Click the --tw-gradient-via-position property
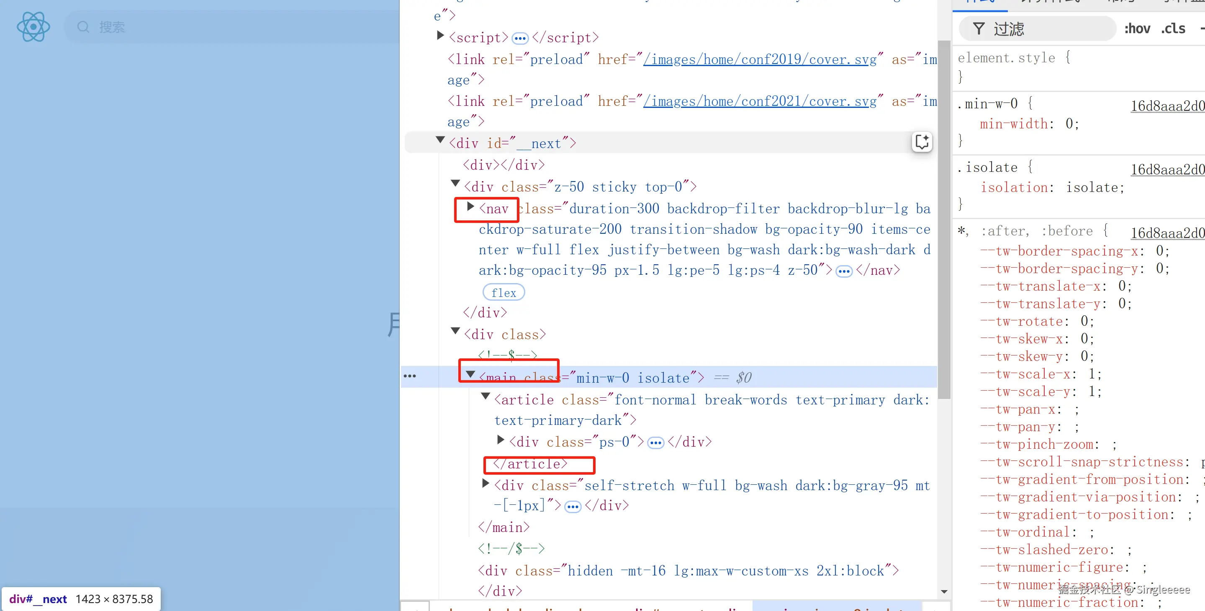Screen dimensions: 1205x611 pos(1077,498)
